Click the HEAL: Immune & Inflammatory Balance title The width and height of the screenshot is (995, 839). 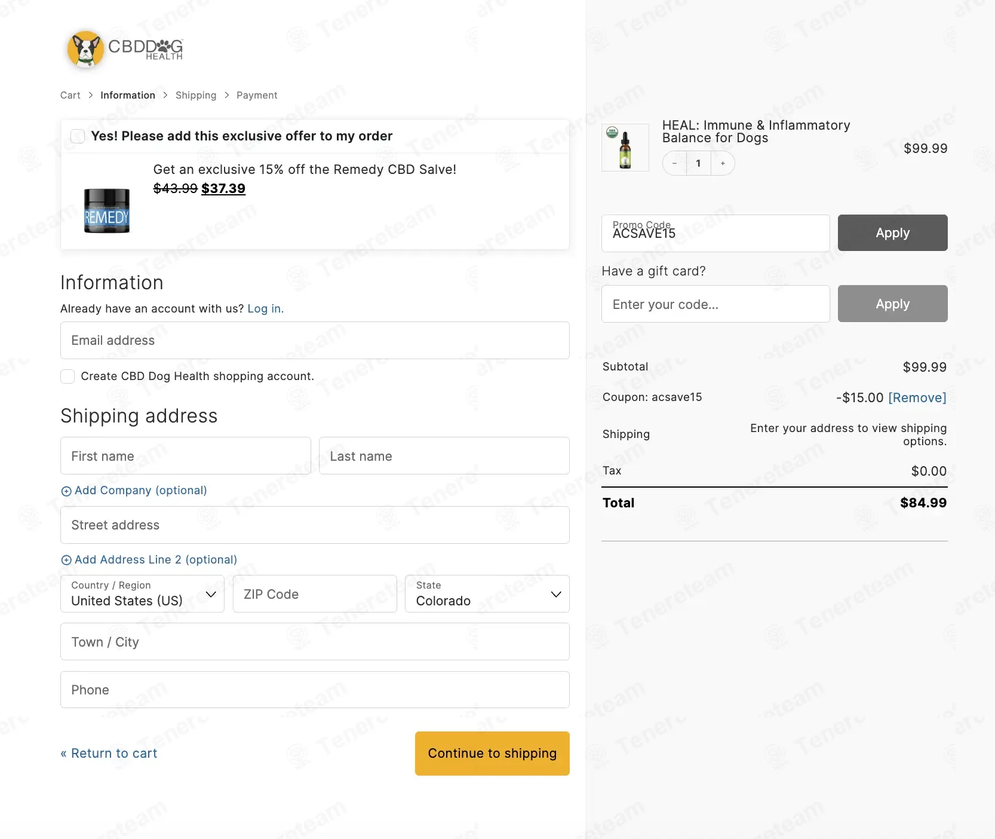[x=756, y=131]
